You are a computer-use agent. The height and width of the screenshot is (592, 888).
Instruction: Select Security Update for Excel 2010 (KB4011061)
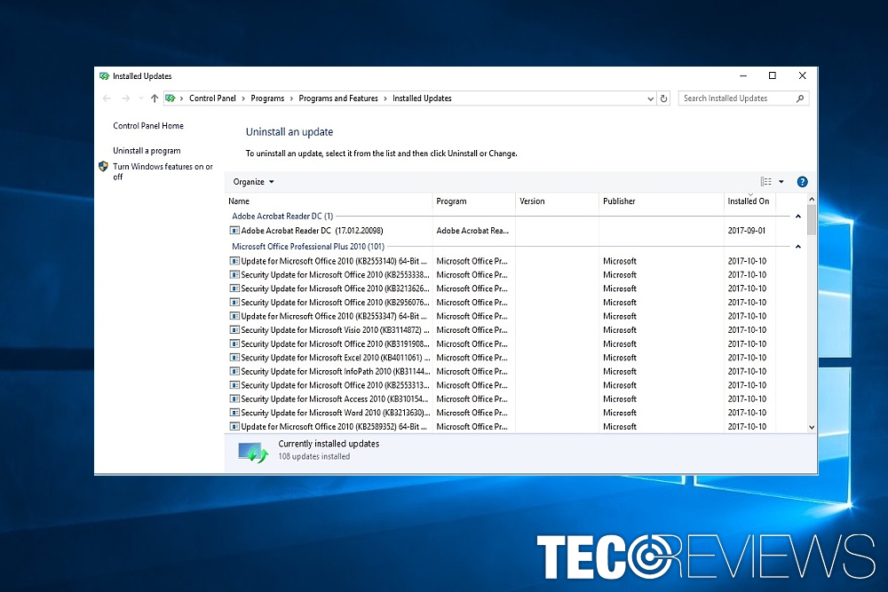point(336,358)
